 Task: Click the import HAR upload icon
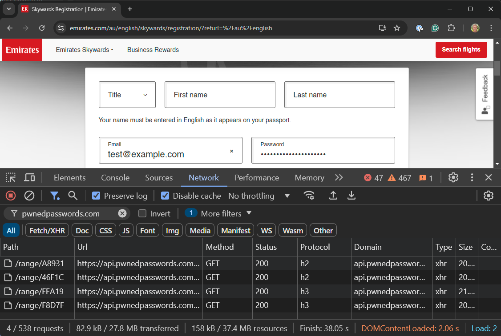pyautogui.click(x=333, y=196)
